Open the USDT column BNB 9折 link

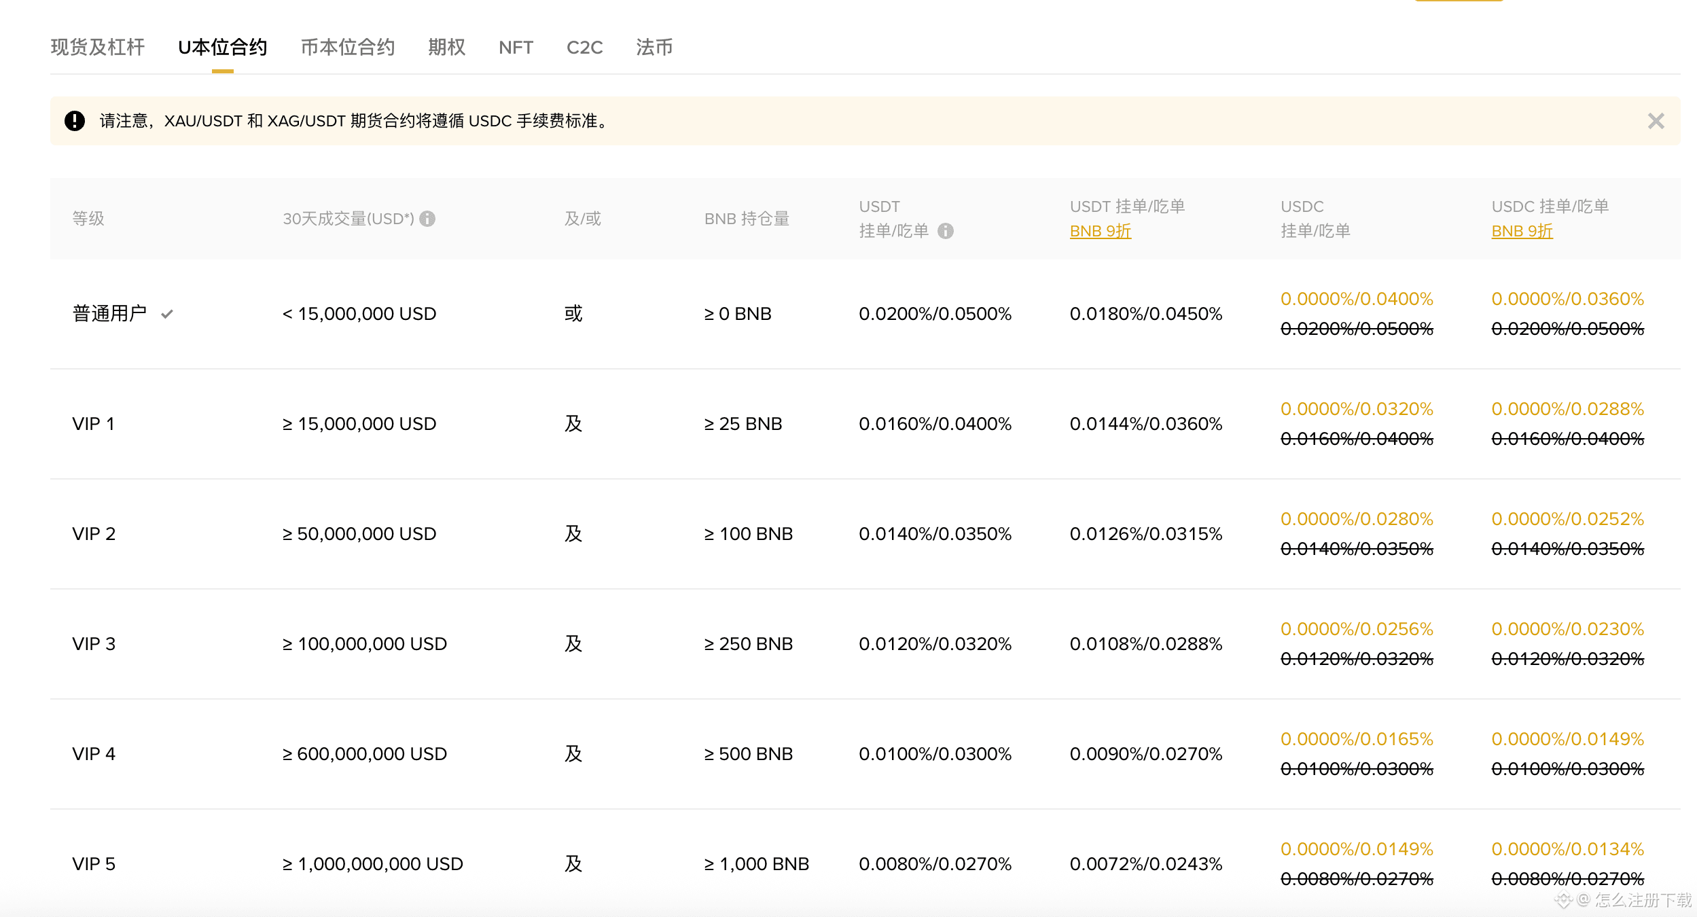point(1099,231)
